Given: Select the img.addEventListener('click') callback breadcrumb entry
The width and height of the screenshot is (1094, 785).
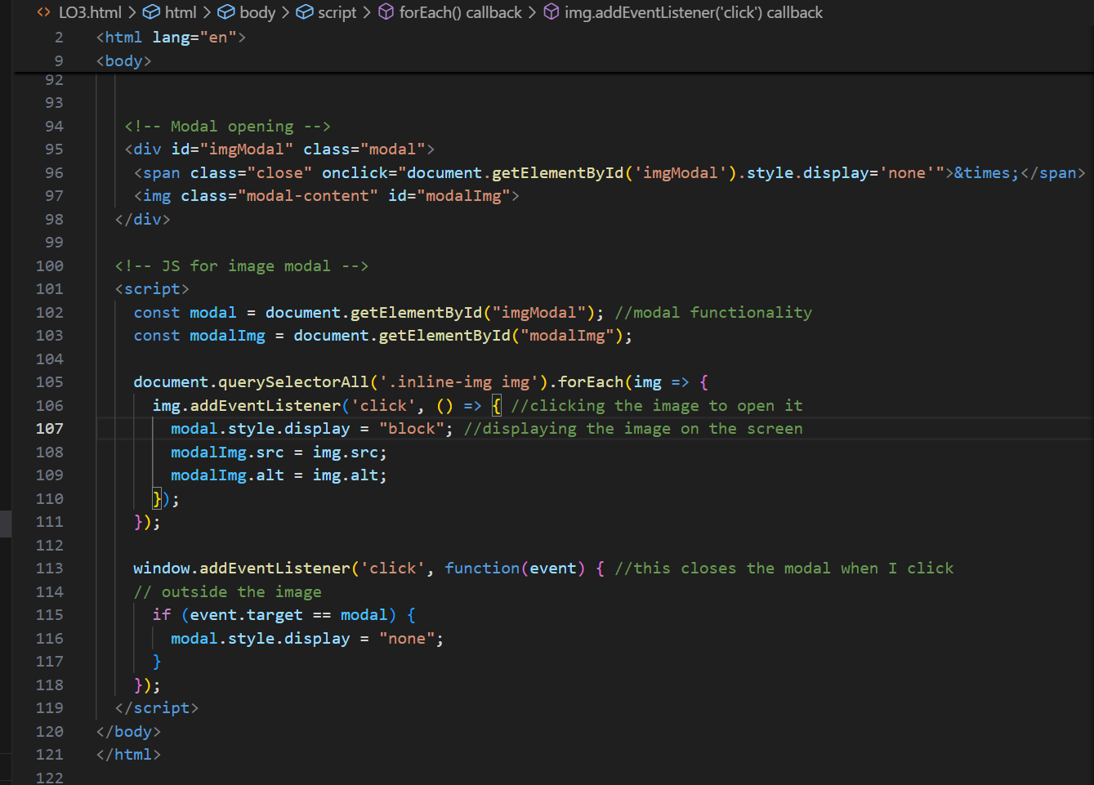Looking at the screenshot, I should click(x=694, y=12).
